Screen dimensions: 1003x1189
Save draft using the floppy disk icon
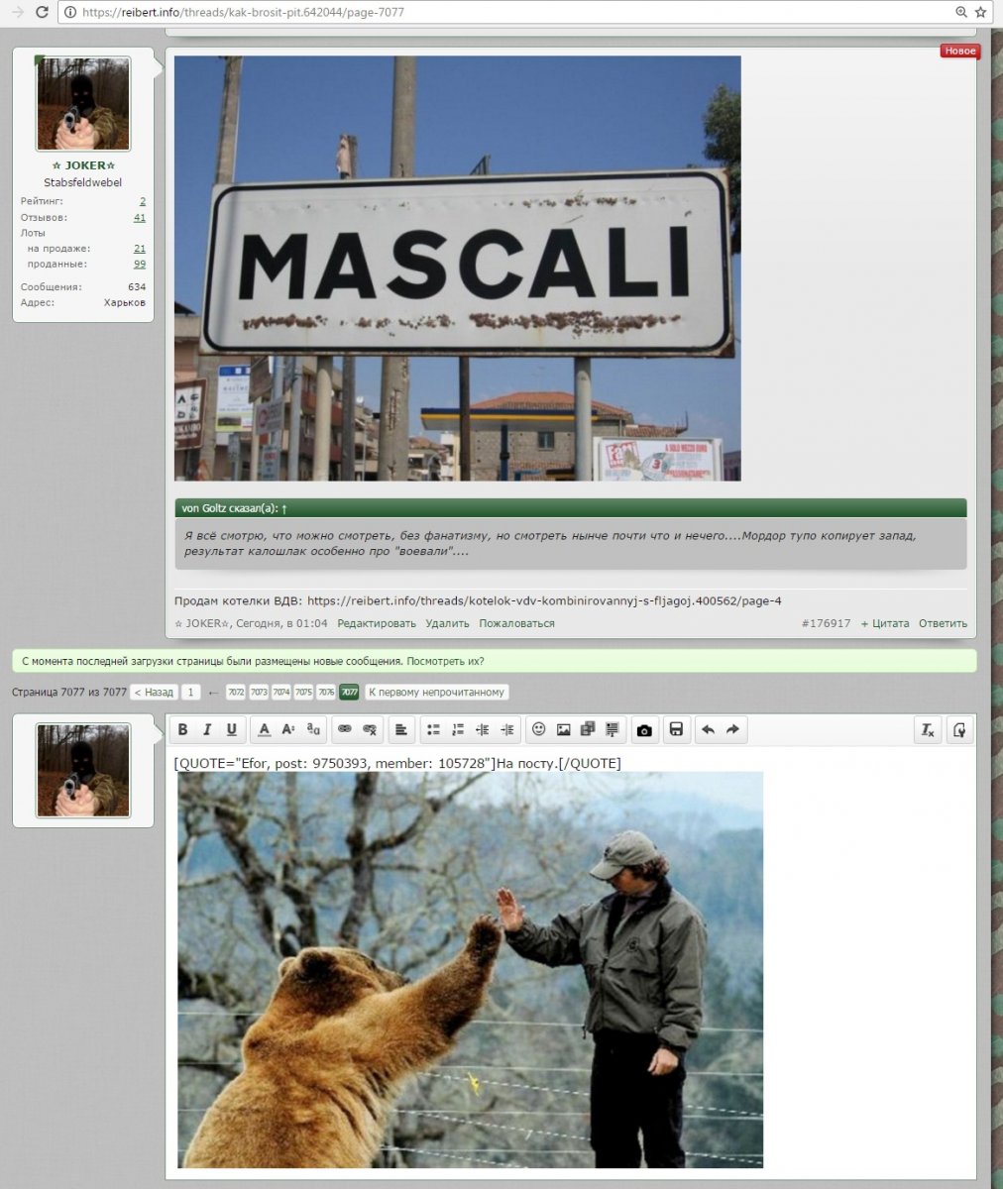[x=676, y=730]
